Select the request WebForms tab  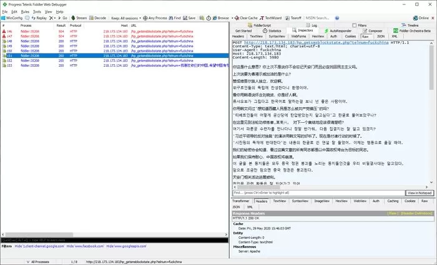(298, 36)
